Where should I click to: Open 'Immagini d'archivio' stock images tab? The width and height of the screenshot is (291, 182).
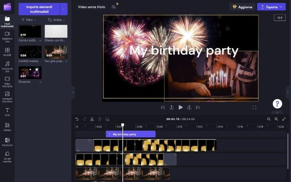[7, 97]
